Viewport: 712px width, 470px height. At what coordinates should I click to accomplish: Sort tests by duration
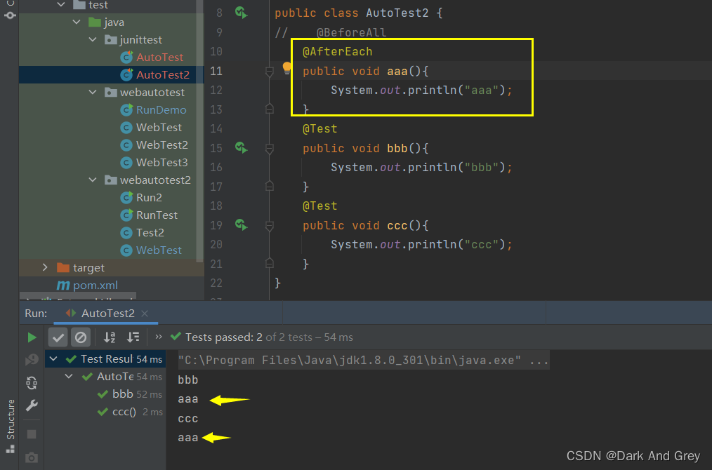coord(133,337)
